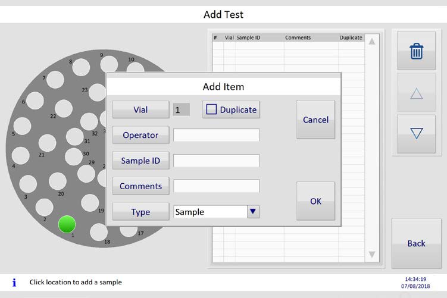Click into the Sample ID text field

pyautogui.click(x=216, y=161)
